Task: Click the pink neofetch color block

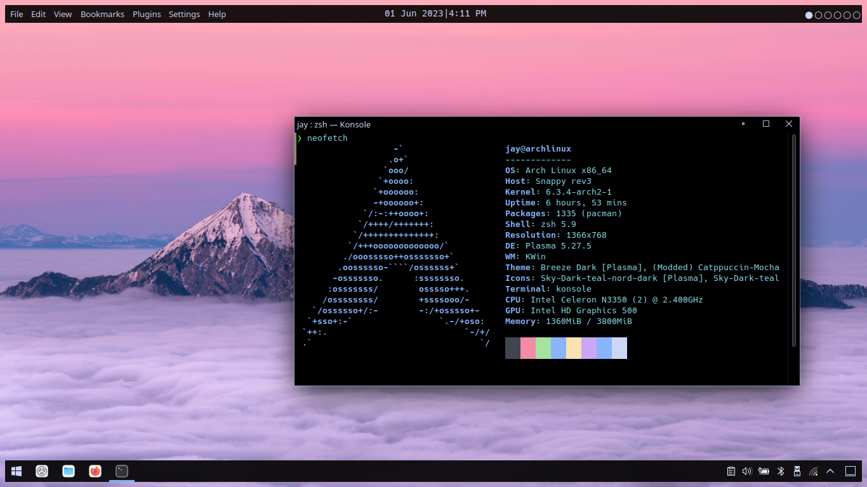Action: tap(528, 348)
